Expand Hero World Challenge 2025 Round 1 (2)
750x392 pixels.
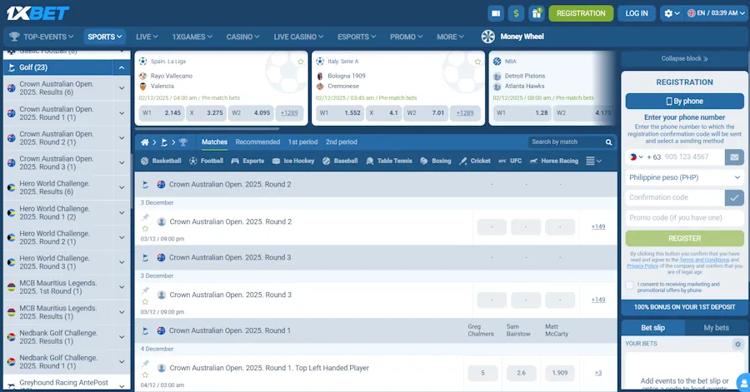[x=122, y=212]
